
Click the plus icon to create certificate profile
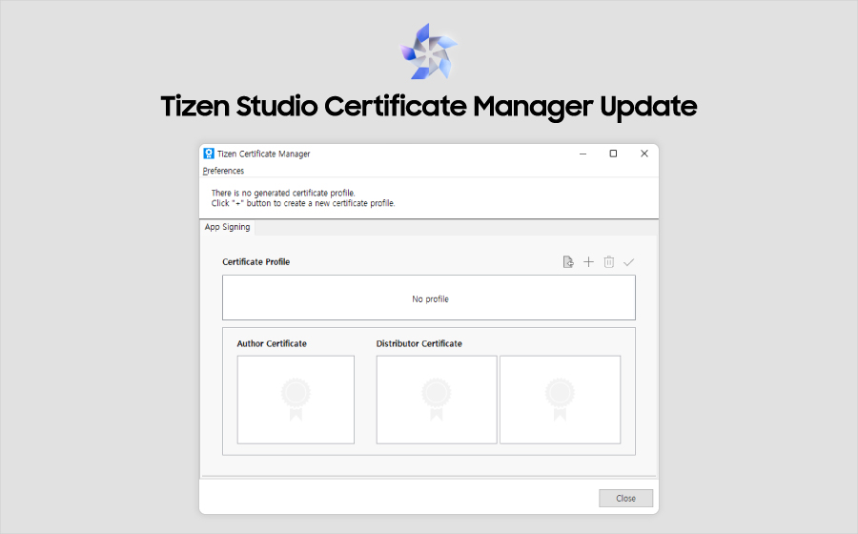point(588,262)
